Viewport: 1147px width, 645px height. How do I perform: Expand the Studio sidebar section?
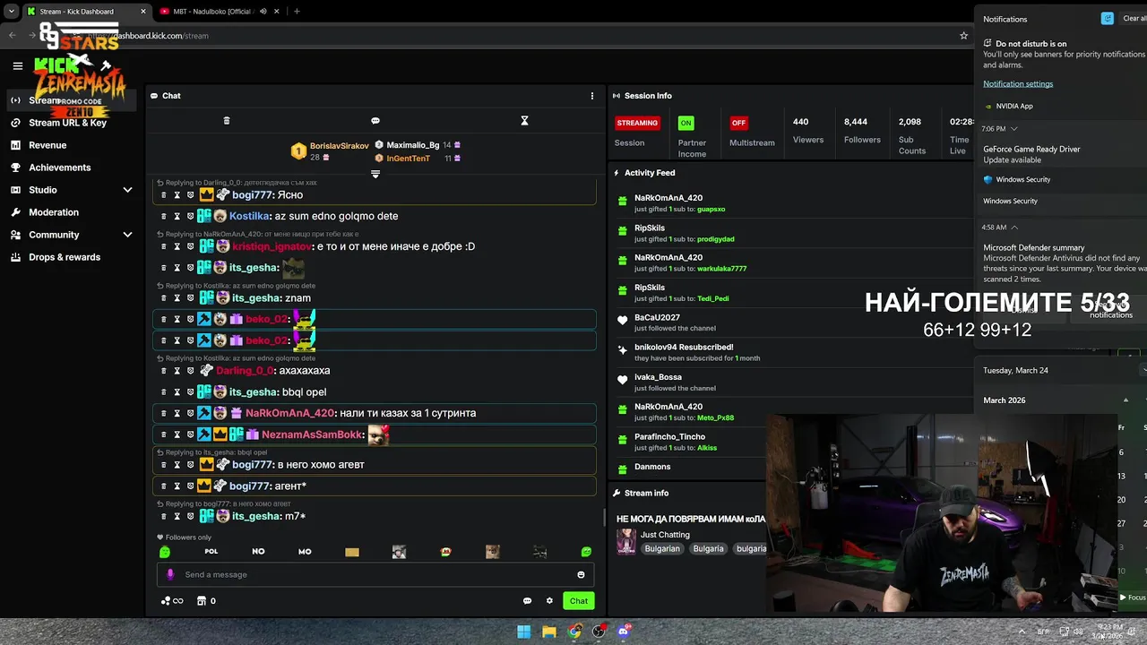[127, 190]
